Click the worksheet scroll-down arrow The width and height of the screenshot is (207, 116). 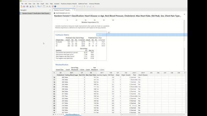(186, 112)
